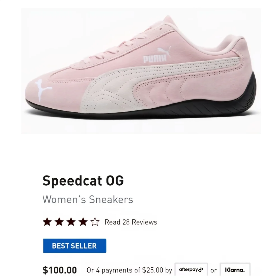Toggle Klarna as the payment method
Viewport: 280px width, 280px height.
click(x=235, y=270)
